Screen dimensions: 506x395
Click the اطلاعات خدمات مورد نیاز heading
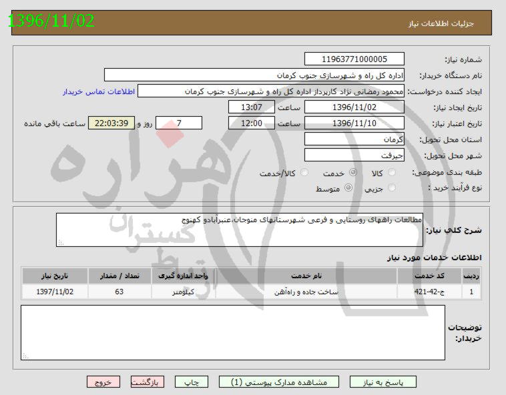coord(434,258)
